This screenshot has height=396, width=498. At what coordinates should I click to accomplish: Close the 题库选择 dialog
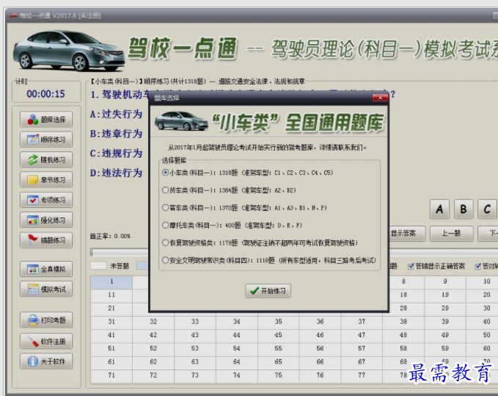click(x=380, y=98)
